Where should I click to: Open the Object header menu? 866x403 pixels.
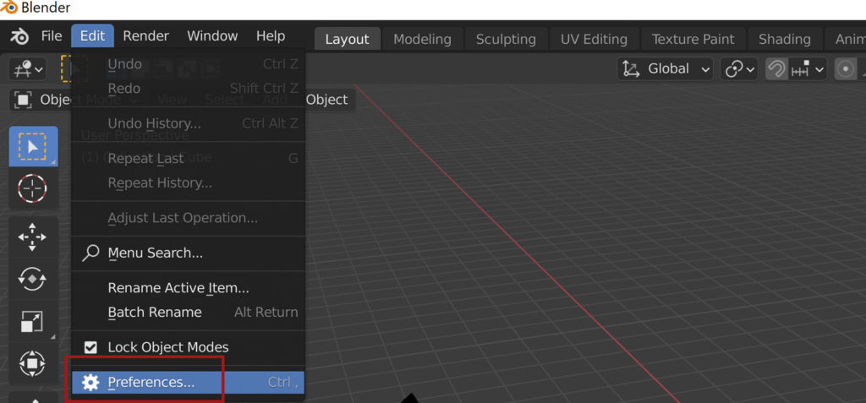(327, 100)
